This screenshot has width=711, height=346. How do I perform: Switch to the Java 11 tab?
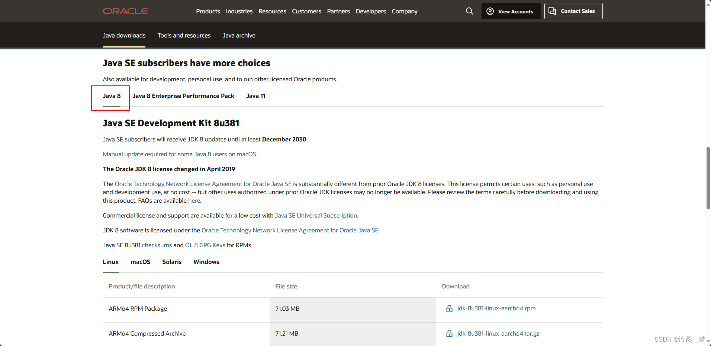[255, 96]
